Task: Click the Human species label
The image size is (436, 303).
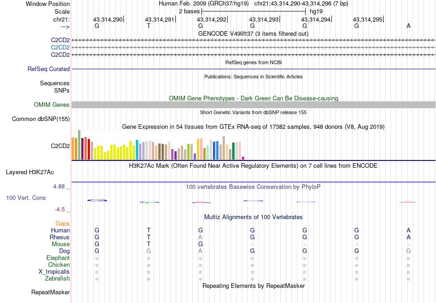Action: [x=60, y=231]
